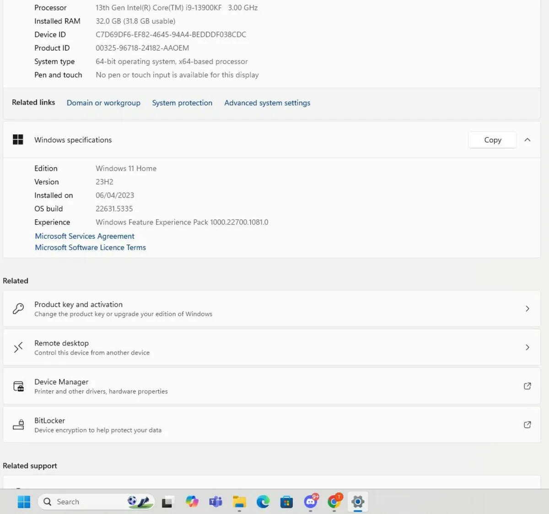Open Domain or workgroup link

[103, 103]
